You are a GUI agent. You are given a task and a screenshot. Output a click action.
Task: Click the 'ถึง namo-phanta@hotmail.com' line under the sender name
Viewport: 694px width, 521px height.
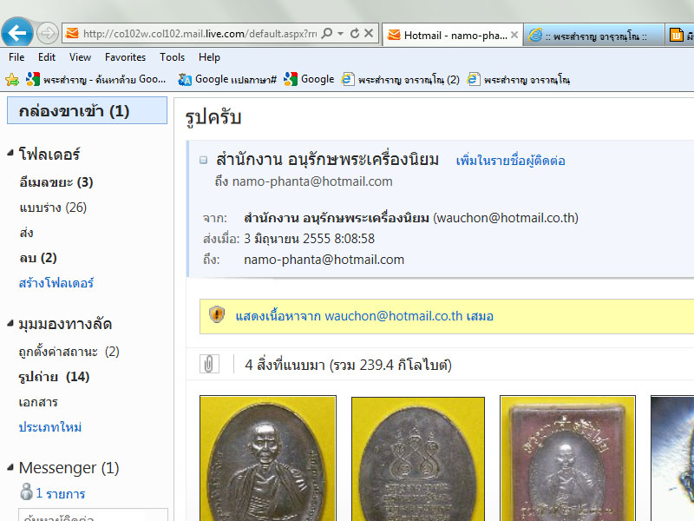click(304, 181)
